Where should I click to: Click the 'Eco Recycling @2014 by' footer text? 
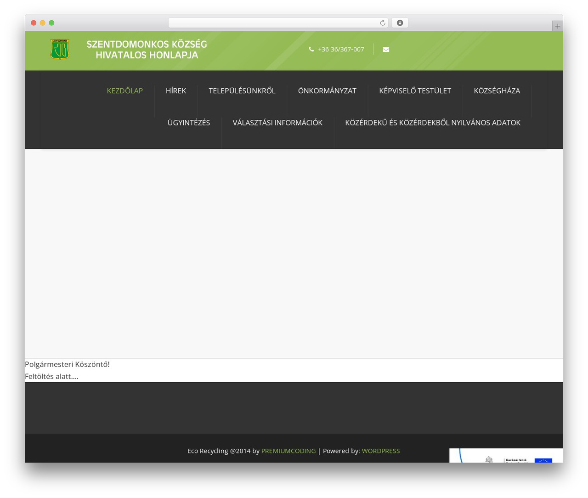[x=223, y=451]
